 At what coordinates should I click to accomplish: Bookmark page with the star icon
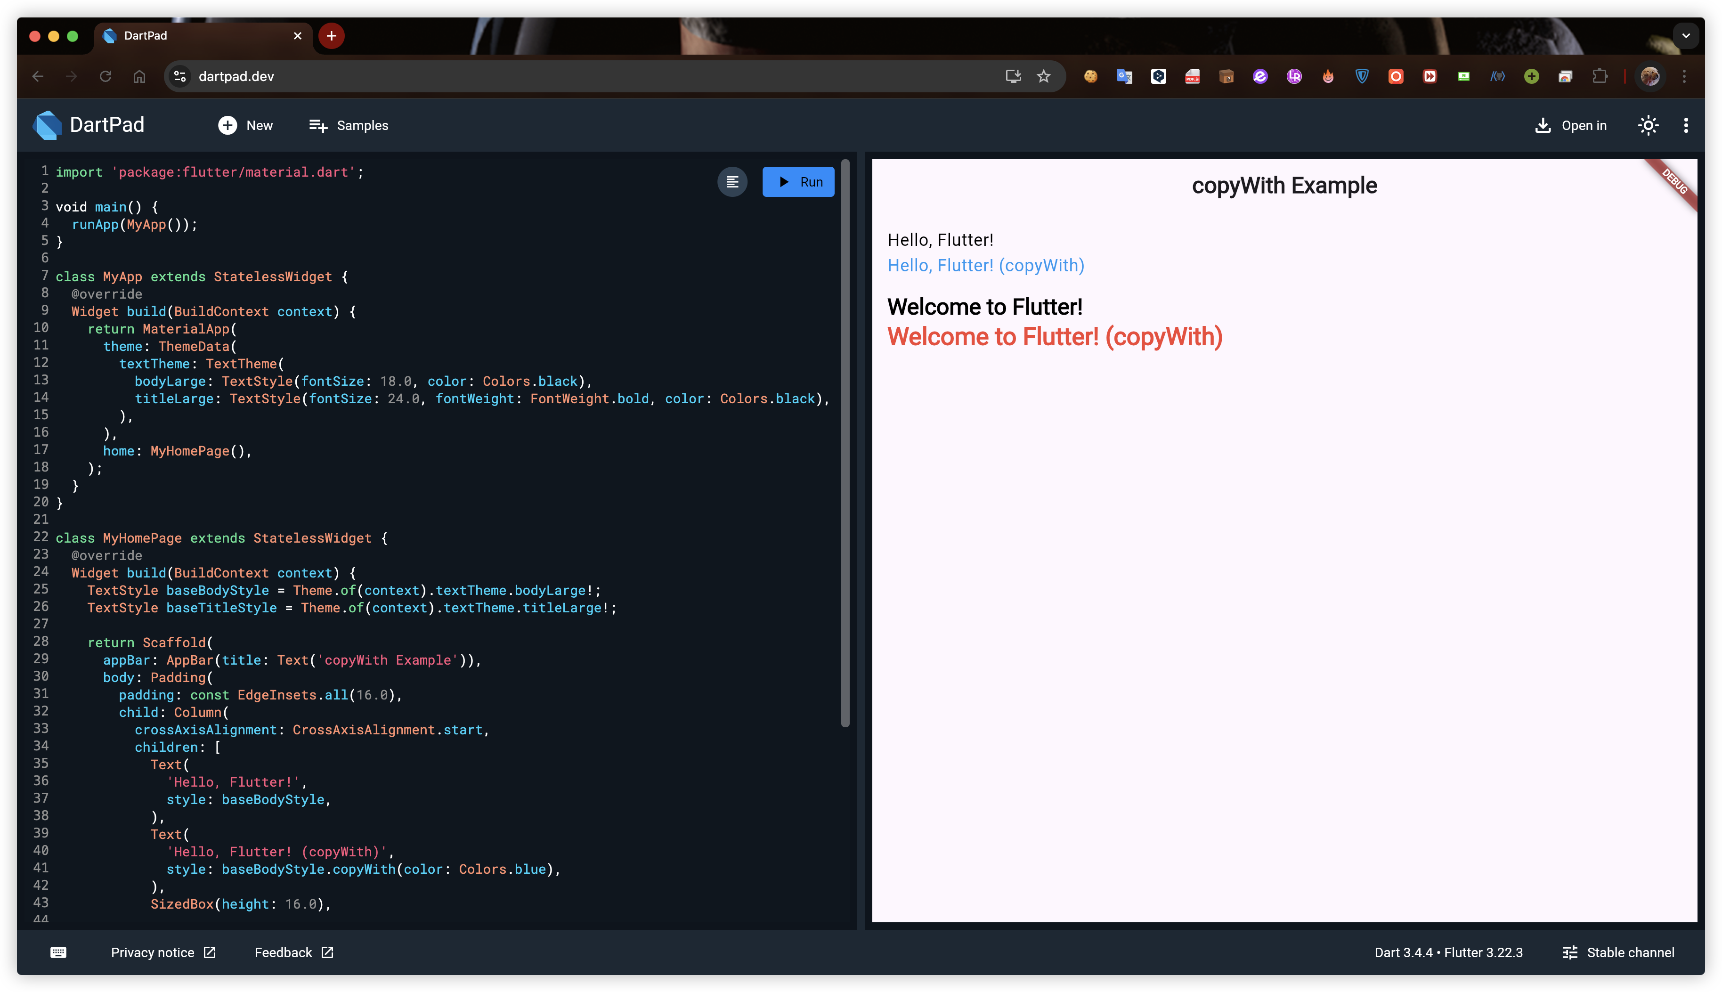click(x=1044, y=76)
